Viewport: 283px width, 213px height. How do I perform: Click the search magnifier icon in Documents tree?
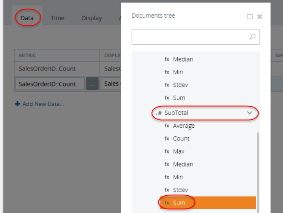click(252, 37)
